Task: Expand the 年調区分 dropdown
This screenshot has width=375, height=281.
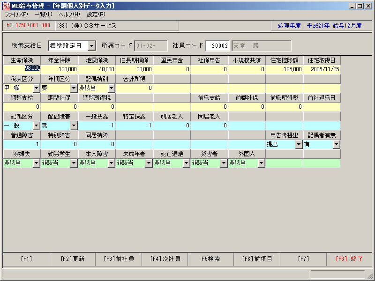Action: [74, 88]
